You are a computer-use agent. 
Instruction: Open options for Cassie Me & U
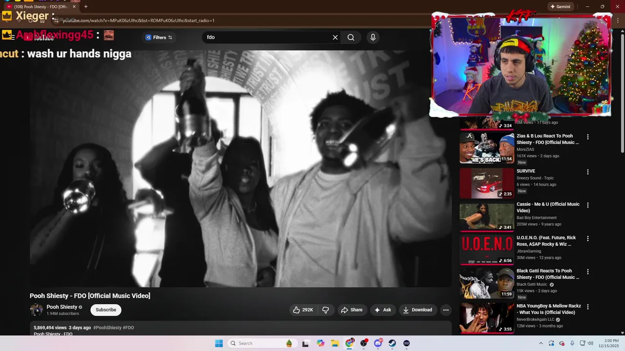pyautogui.click(x=588, y=205)
